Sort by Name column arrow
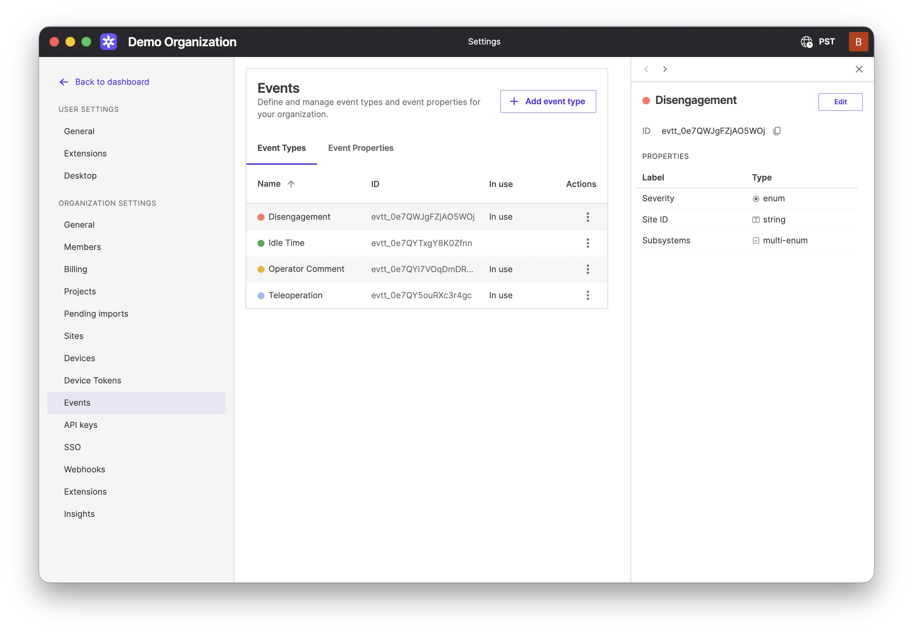 291,184
